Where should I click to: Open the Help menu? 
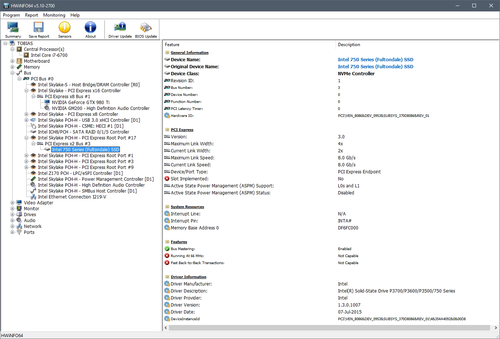tap(75, 15)
